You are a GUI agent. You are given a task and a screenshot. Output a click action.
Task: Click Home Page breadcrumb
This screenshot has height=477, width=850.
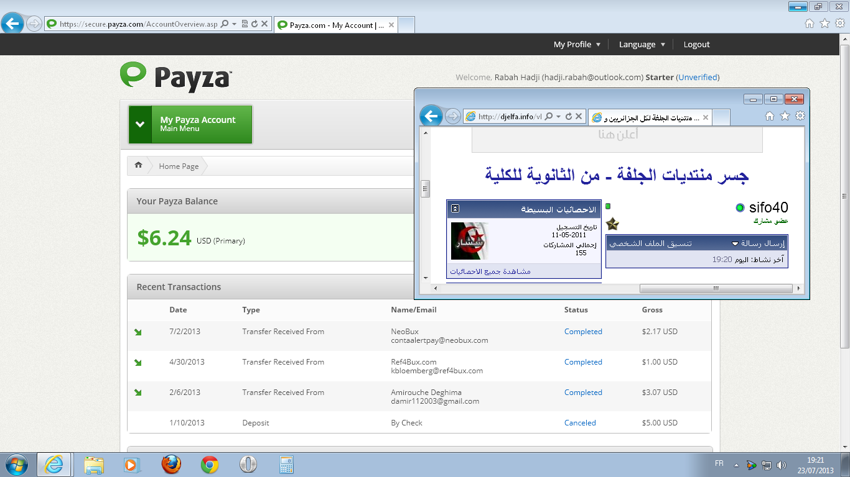pyautogui.click(x=179, y=166)
